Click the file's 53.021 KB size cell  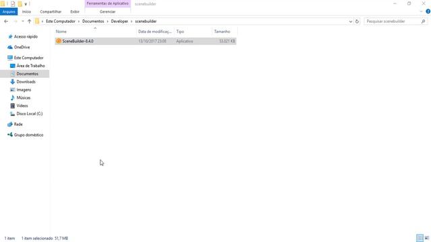tap(227, 41)
